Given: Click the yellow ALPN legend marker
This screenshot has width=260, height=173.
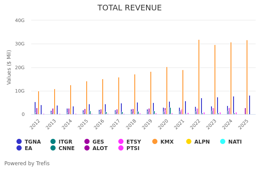Looking at the screenshot, I should click(x=188, y=141).
